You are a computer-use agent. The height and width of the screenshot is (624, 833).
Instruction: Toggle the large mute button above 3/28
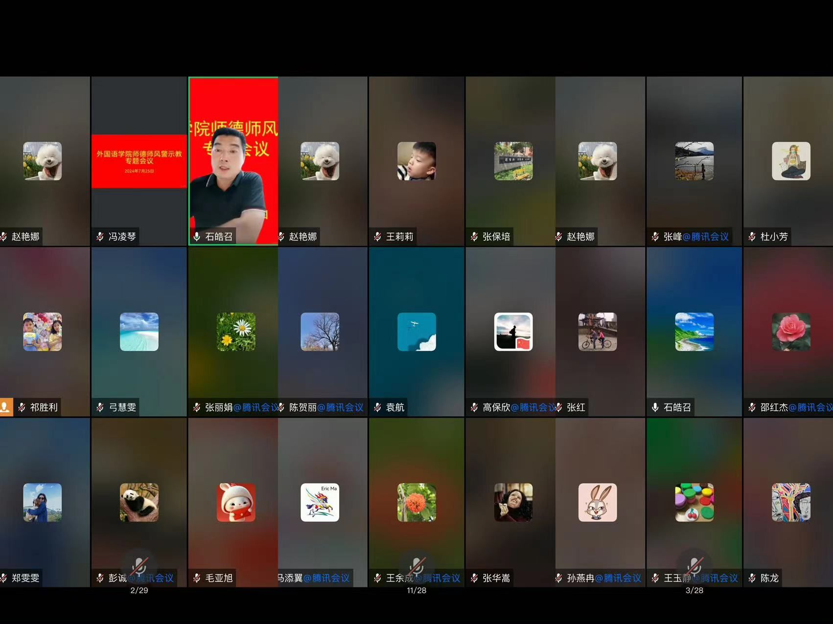[x=694, y=566]
